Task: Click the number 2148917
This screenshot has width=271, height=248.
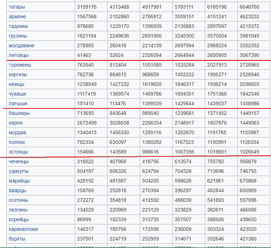Action: 184,123
